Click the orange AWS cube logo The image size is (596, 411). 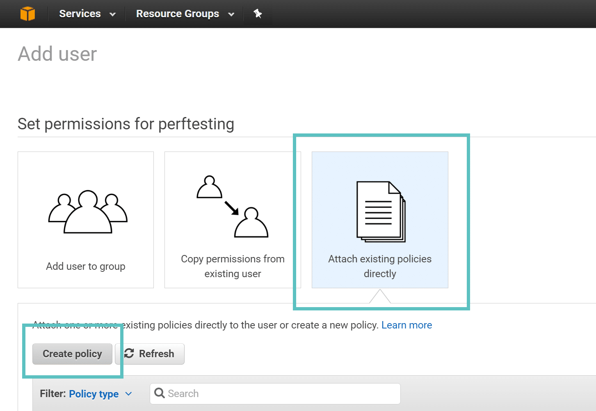(28, 14)
